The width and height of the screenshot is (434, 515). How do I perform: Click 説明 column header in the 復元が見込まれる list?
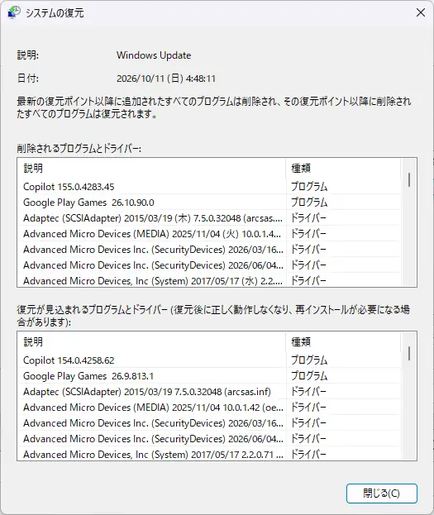[x=152, y=342]
